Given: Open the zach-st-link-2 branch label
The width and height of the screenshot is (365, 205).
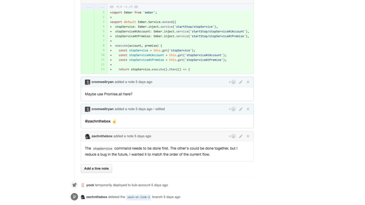Looking at the screenshot, I should pyautogui.click(x=138, y=197).
